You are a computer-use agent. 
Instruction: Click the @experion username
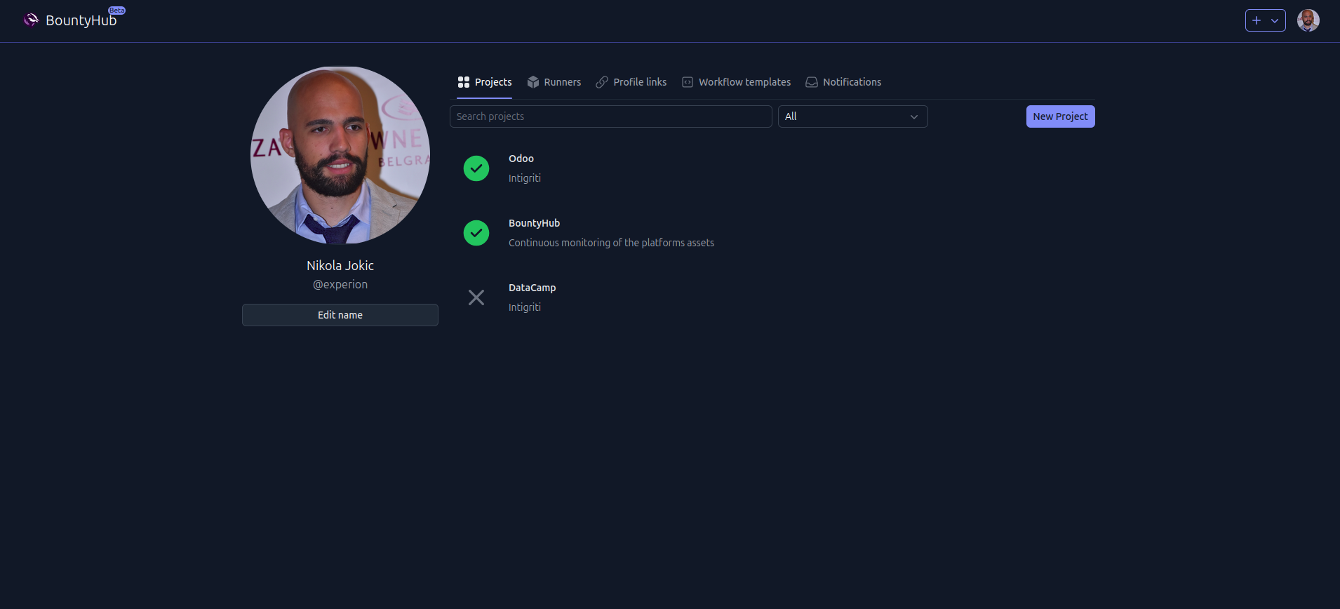click(340, 284)
